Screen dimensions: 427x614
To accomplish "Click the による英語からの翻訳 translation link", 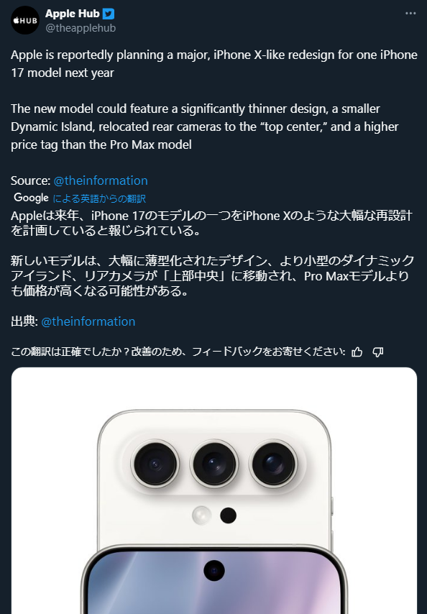I will (x=99, y=198).
